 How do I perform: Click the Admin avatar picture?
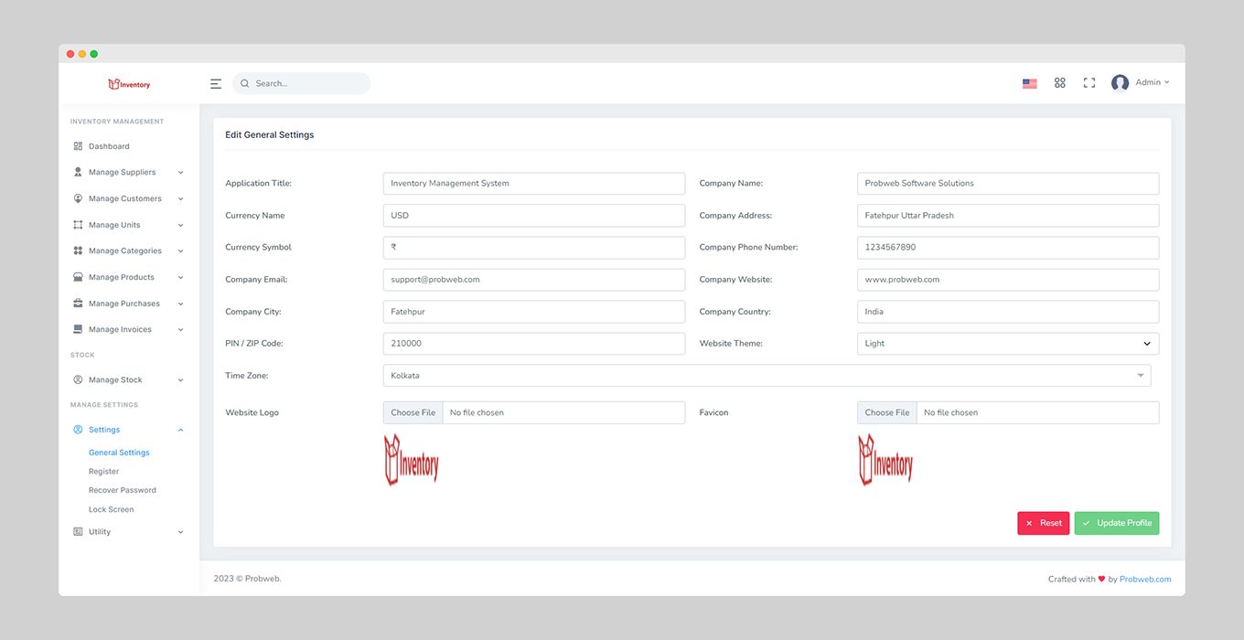click(1120, 83)
